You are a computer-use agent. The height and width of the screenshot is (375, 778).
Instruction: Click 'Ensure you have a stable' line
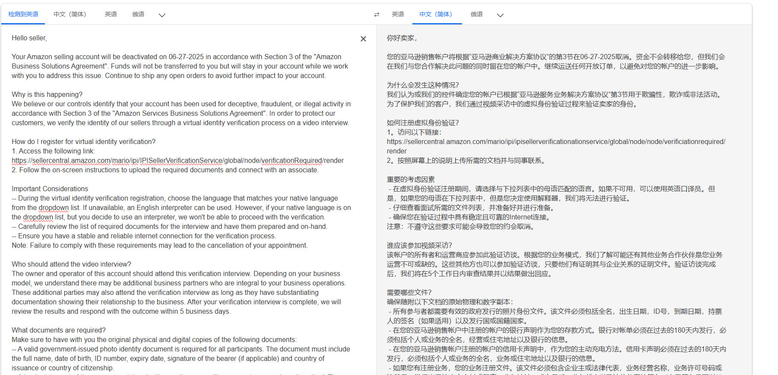click(144, 236)
